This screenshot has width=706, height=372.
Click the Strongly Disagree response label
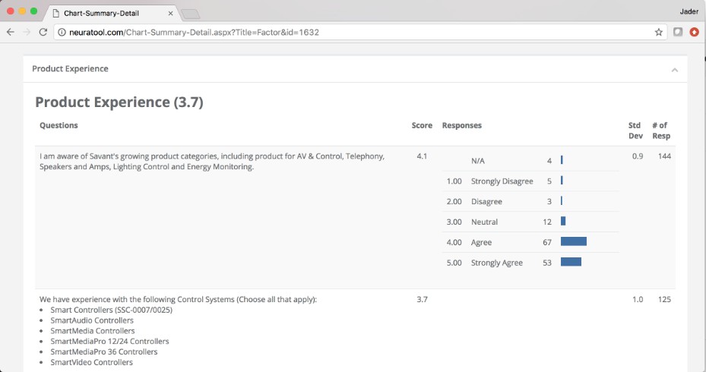click(502, 181)
